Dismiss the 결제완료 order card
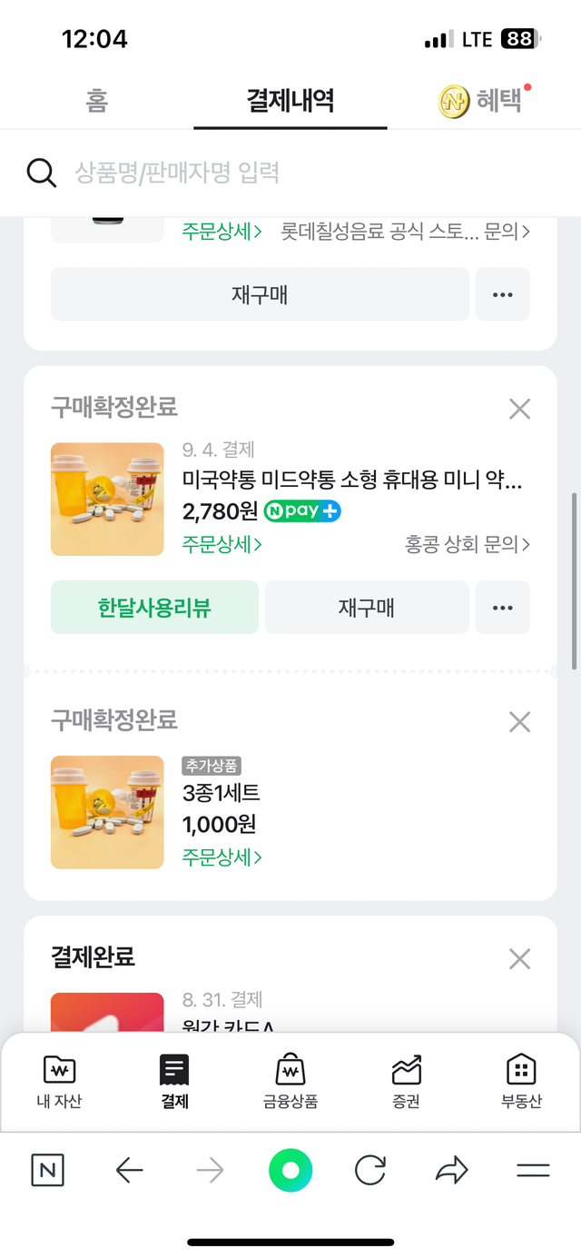The width and height of the screenshot is (581, 1258). 519,958
